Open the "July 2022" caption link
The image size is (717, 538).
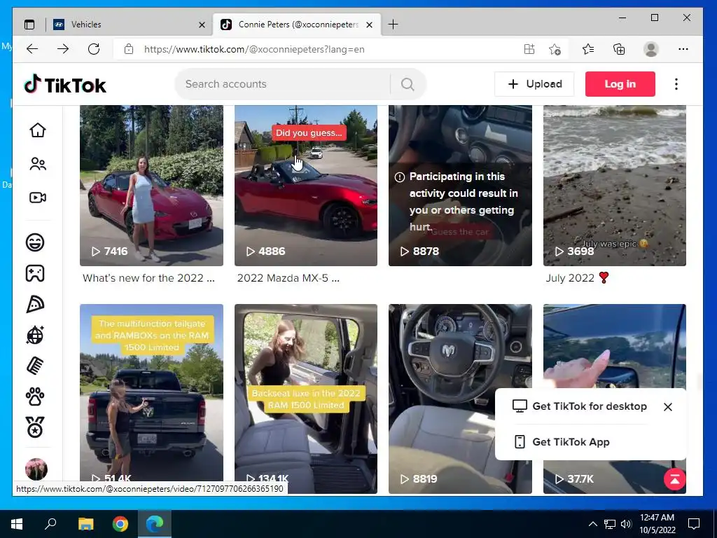click(577, 278)
